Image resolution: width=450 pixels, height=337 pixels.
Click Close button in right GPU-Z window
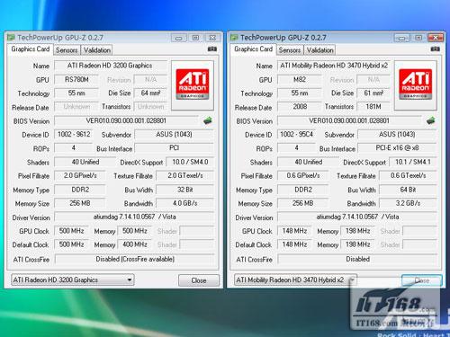point(422,280)
